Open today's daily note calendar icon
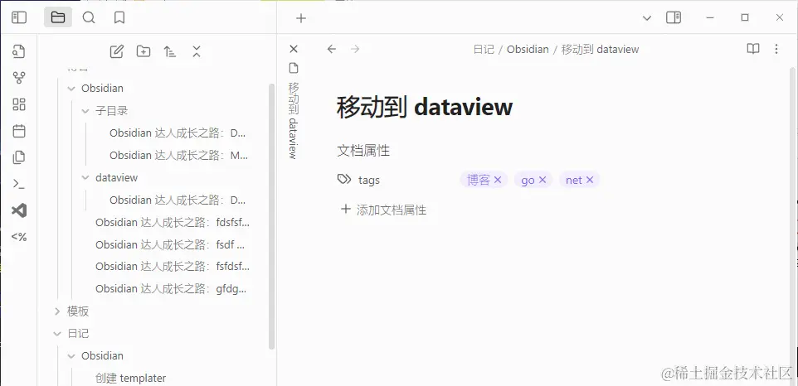The height and width of the screenshot is (386, 798). 19,131
